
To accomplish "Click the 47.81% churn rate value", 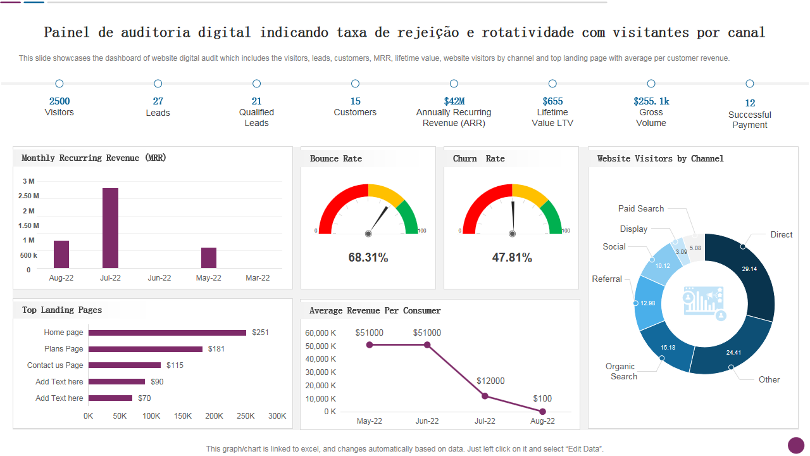I will [512, 258].
